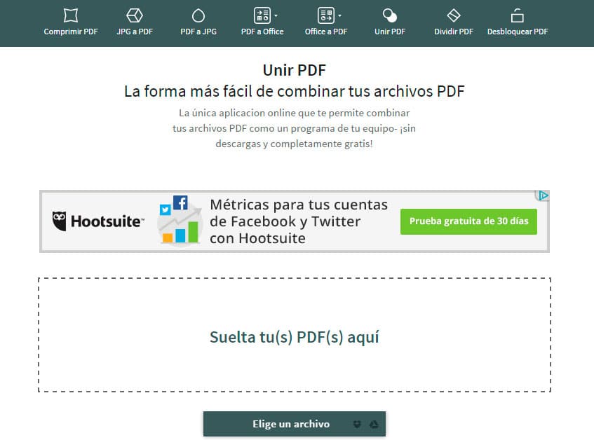Select the Dividir PDF menu label
This screenshot has width=594, height=440.
(454, 32)
